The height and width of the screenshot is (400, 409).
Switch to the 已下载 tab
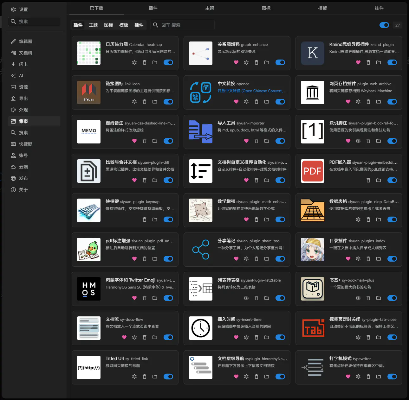coord(96,8)
